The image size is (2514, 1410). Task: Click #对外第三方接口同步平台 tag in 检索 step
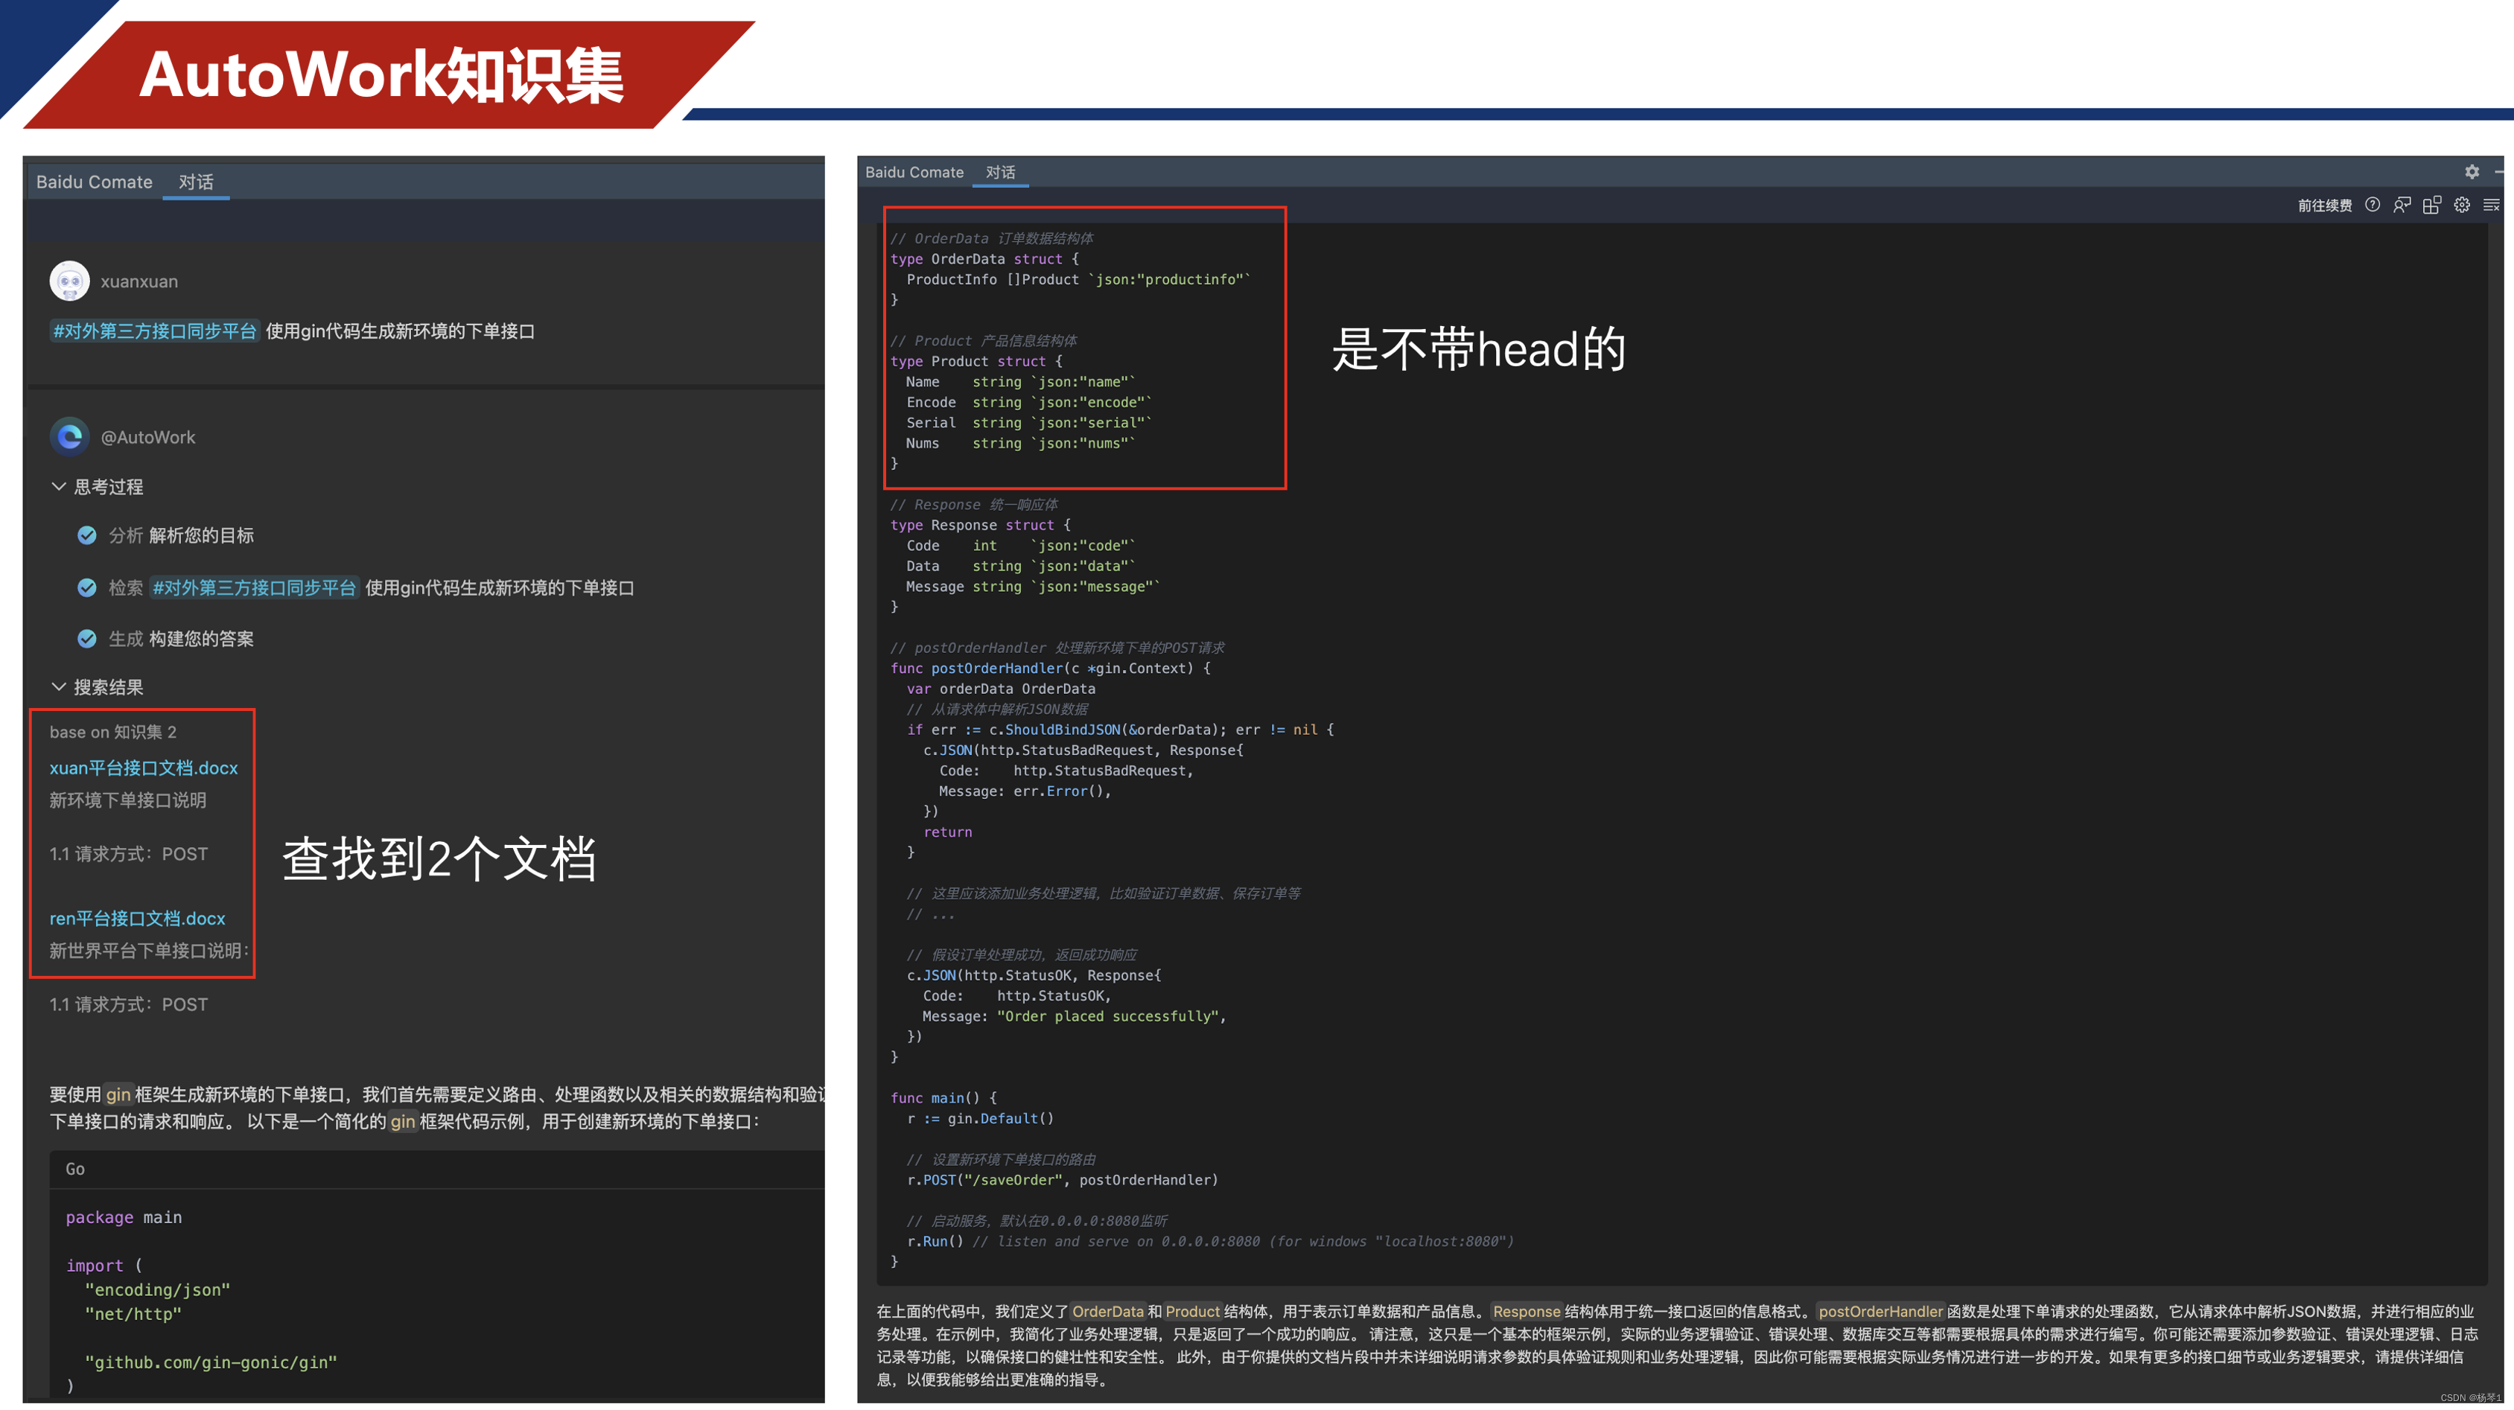coord(254,587)
